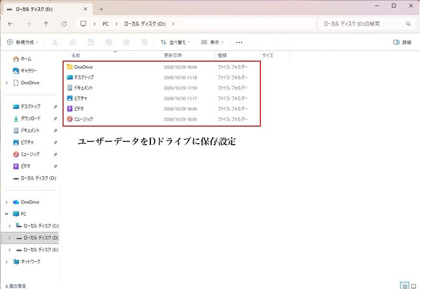Select the ミュージック folder in file list
The height and width of the screenshot is (289, 430).
click(161, 119)
